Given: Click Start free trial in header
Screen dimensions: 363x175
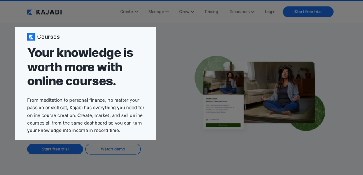Looking at the screenshot, I should (308, 12).
